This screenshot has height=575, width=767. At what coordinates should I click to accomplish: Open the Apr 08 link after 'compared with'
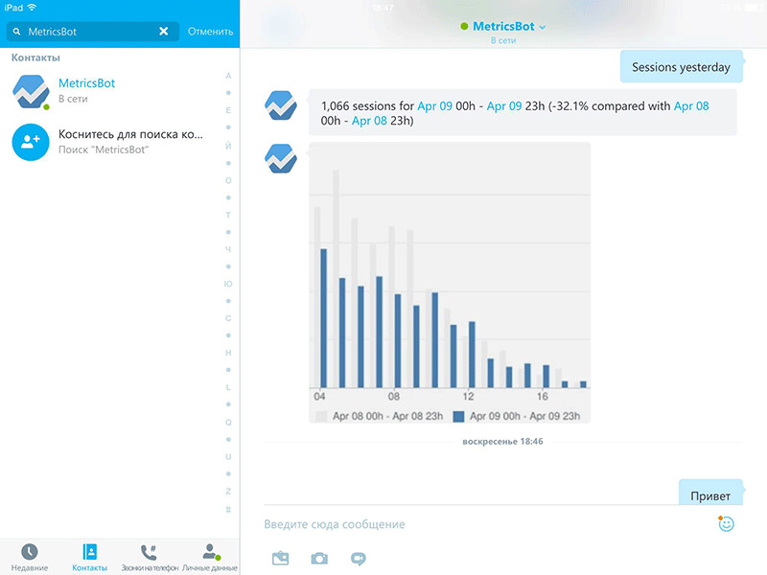pos(691,106)
